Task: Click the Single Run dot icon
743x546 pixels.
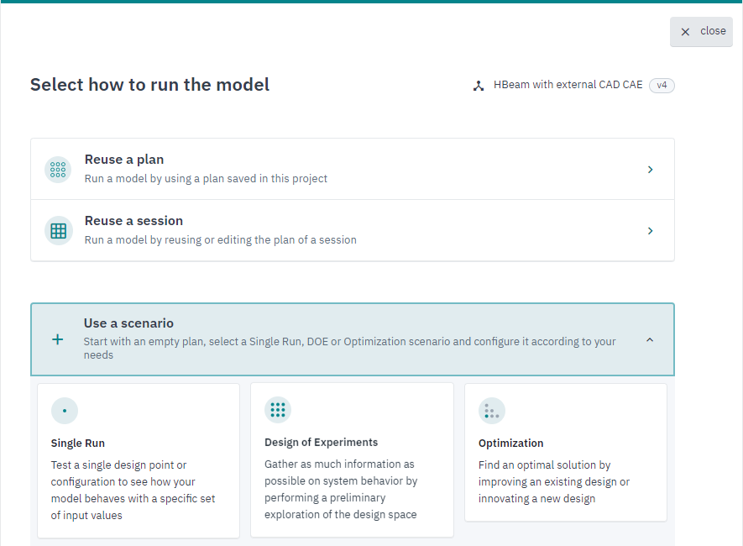Action: [65, 411]
